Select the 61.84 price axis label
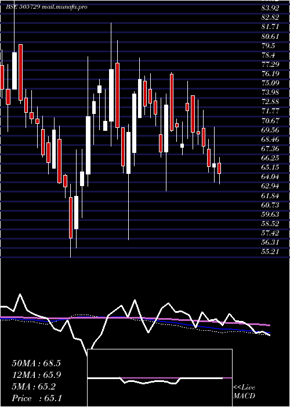Viewport: 290px width, 407px height. 270,196
